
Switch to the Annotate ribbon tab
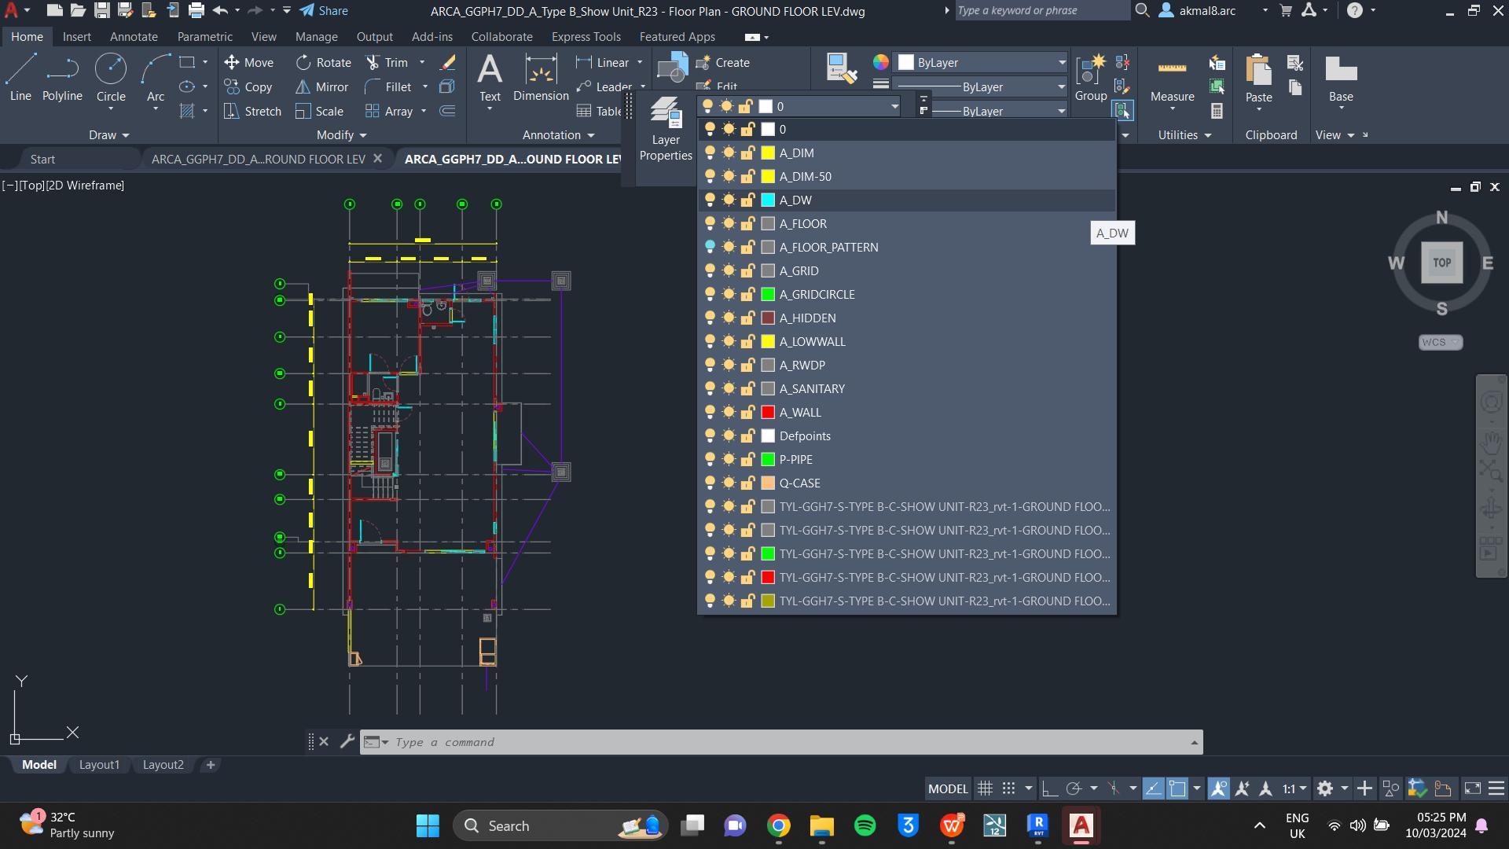pos(134,37)
